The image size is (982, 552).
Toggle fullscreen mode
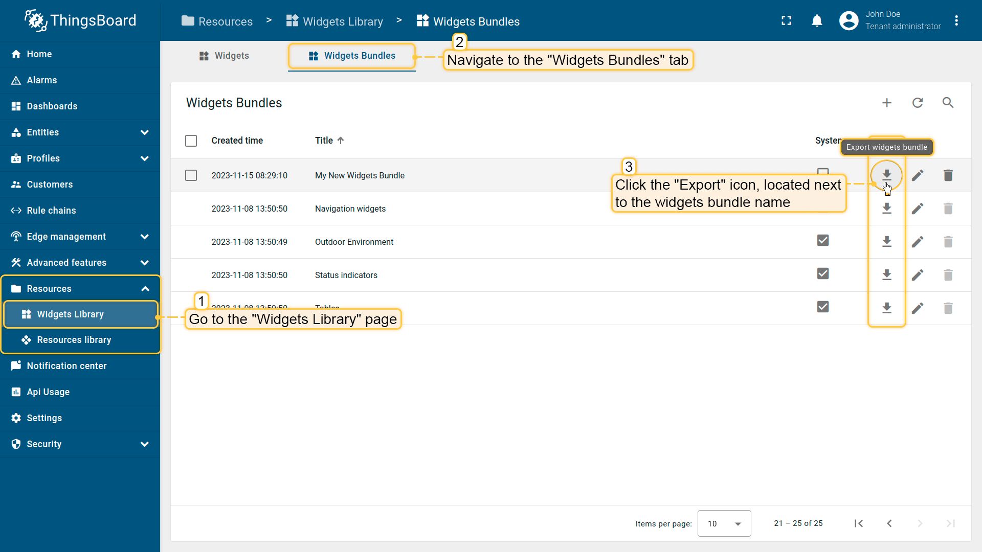point(786,21)
